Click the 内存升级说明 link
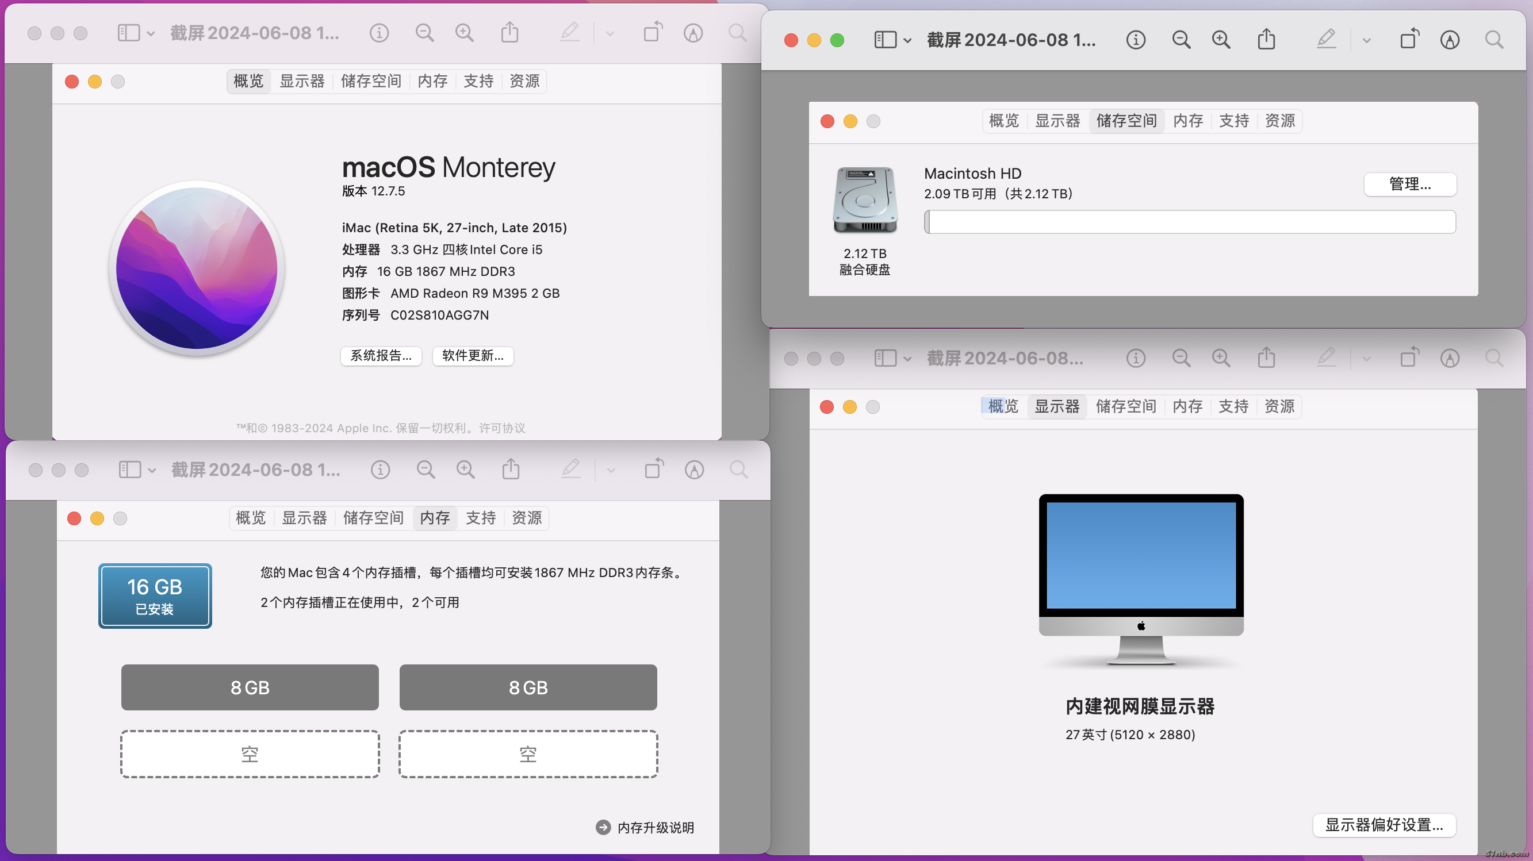The image size is (1533, 861). click(x=654, y=828)
